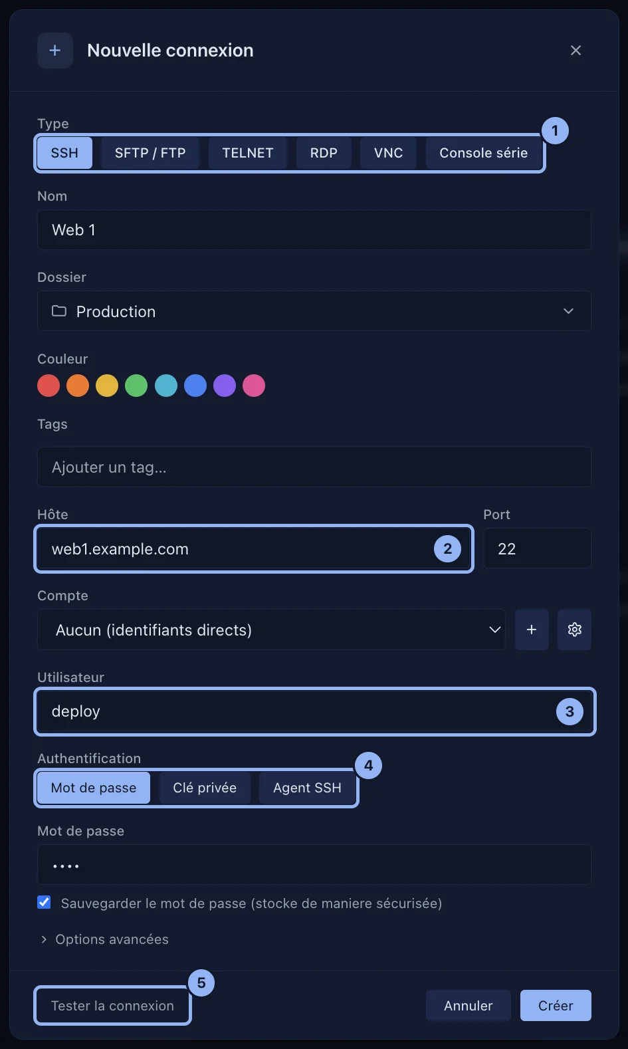Viewport: 628px width, 1049px height.
Task: Choose Mot de passe authentication
Action: tap(94, 788)
